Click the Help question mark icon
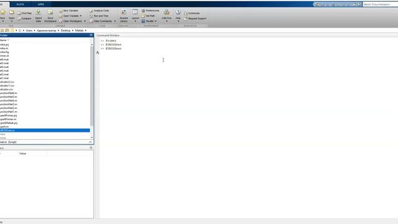Image resolution: width=398 pixels, height=224 pixels. pos(178,12)
